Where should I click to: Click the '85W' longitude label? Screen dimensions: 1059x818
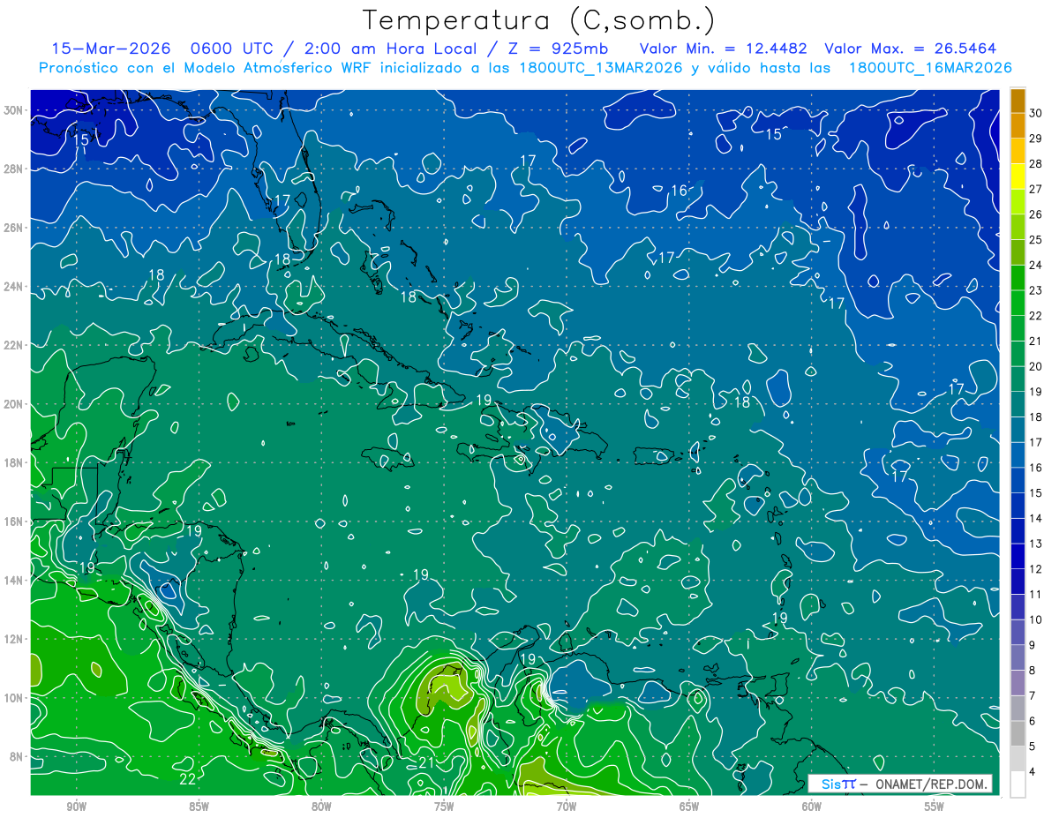click(x=199, y=807)
